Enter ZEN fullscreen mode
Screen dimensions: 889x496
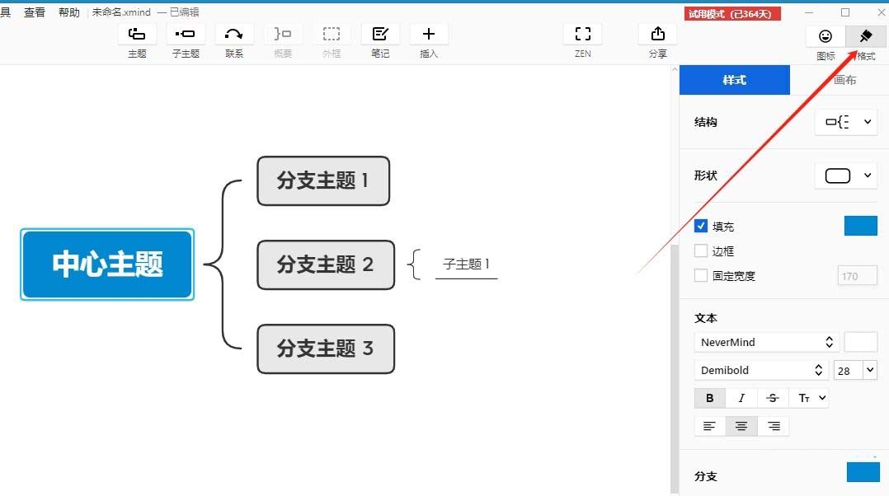point(583,35)
